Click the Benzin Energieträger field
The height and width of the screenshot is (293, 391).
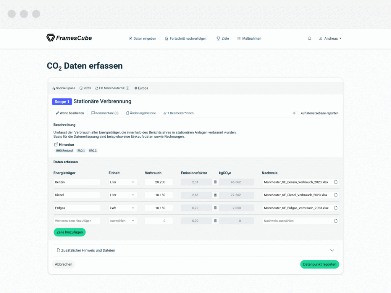point(77,182)
